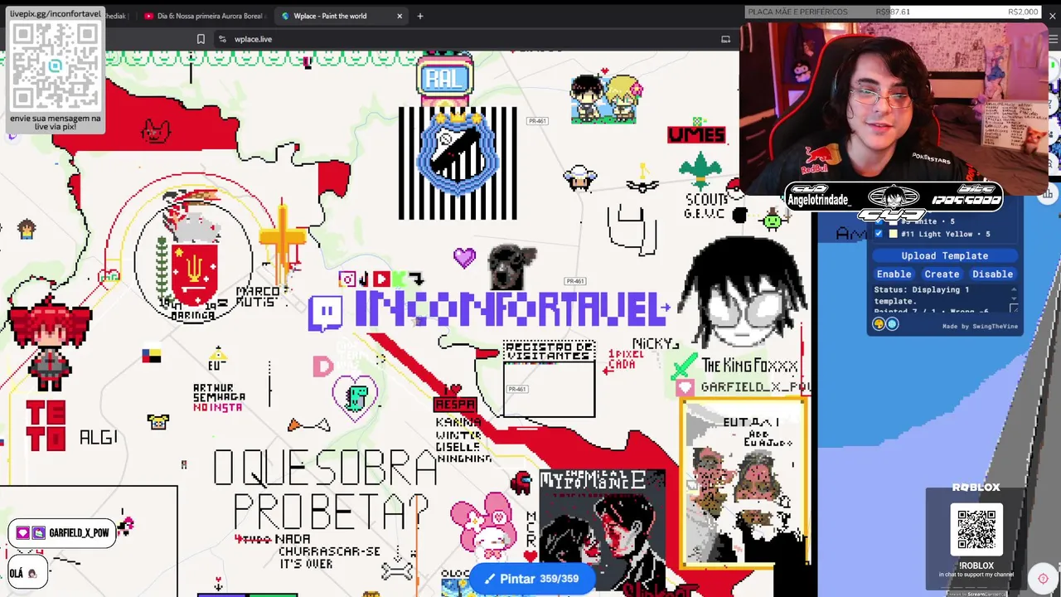Click the TikTok icon above INCONFORTAVEL
The width and height of the screenshot is (1061, 597).
point(364,279)
